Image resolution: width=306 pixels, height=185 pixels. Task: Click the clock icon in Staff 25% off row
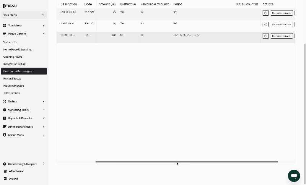(x=265, y=24)
